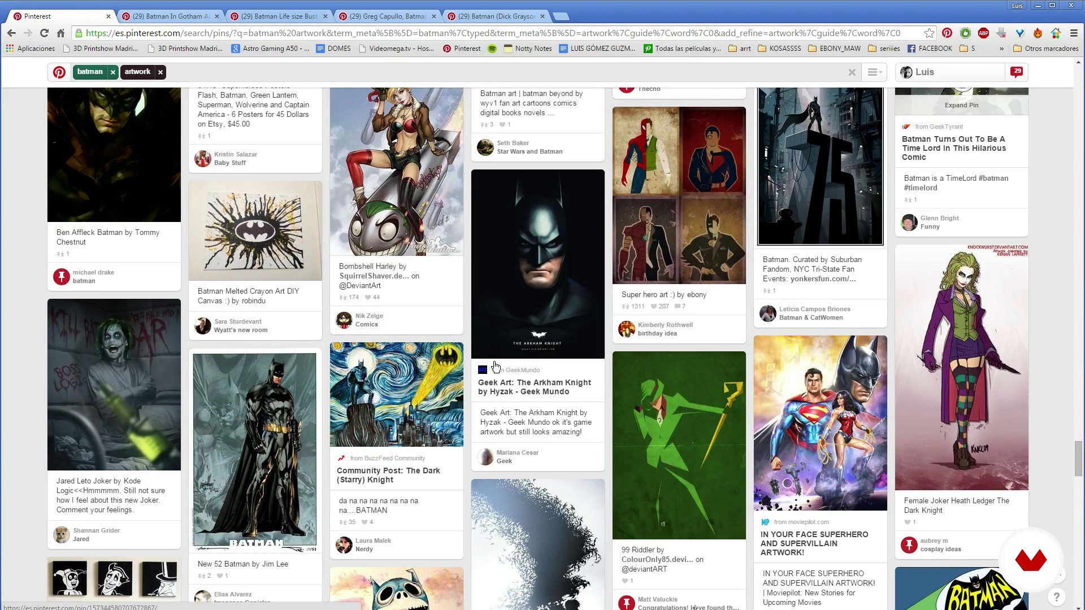Click the Pinterest Pin It extension icon
The height and width of the screenshot is (610, 1085).
pyautogui.click(x=947, y=33)
